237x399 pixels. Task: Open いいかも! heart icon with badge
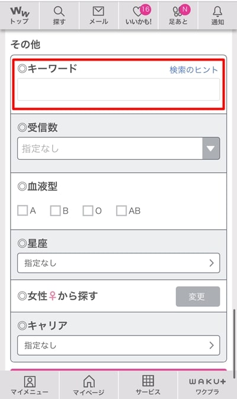point(139,15)
